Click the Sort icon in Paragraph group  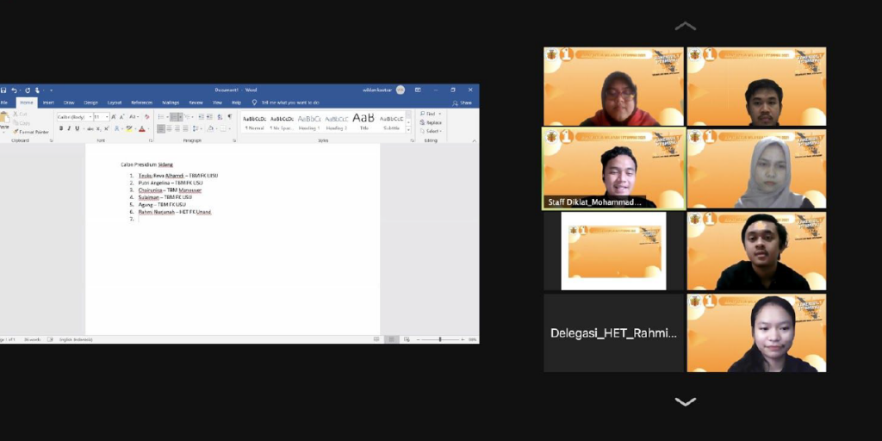coord(219,116)
